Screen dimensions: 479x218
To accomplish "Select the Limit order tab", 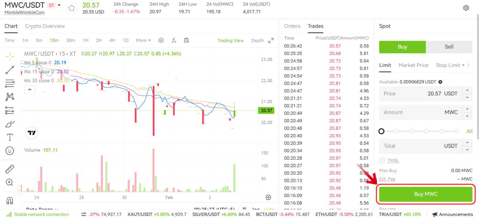I will click(x=385, y=65).
